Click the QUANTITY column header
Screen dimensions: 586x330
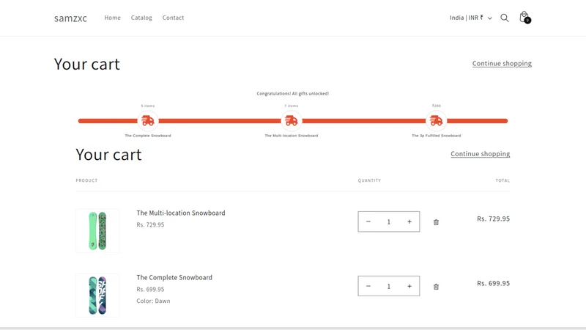(369, 180)
